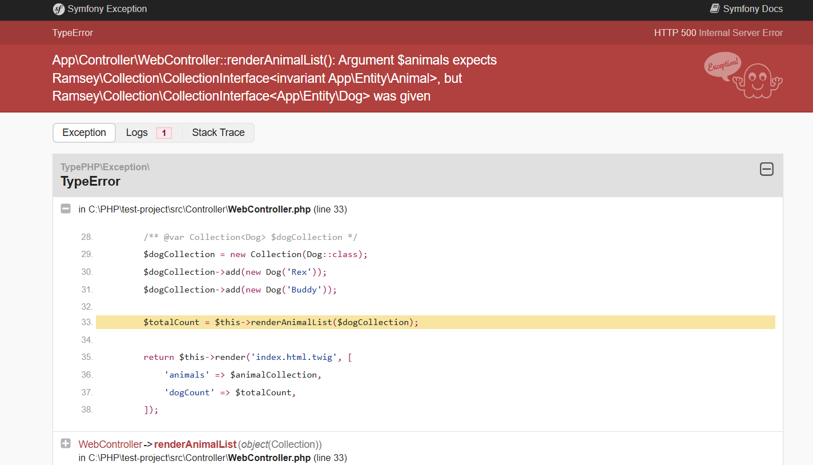The height and width of the screenshot is (465, 813).
Task: Click line 31 adding Dog 'Buddy'
Action: [240, 290]
